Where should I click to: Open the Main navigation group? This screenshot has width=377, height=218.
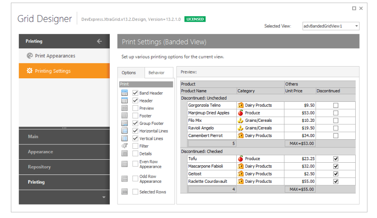point(64,137)
